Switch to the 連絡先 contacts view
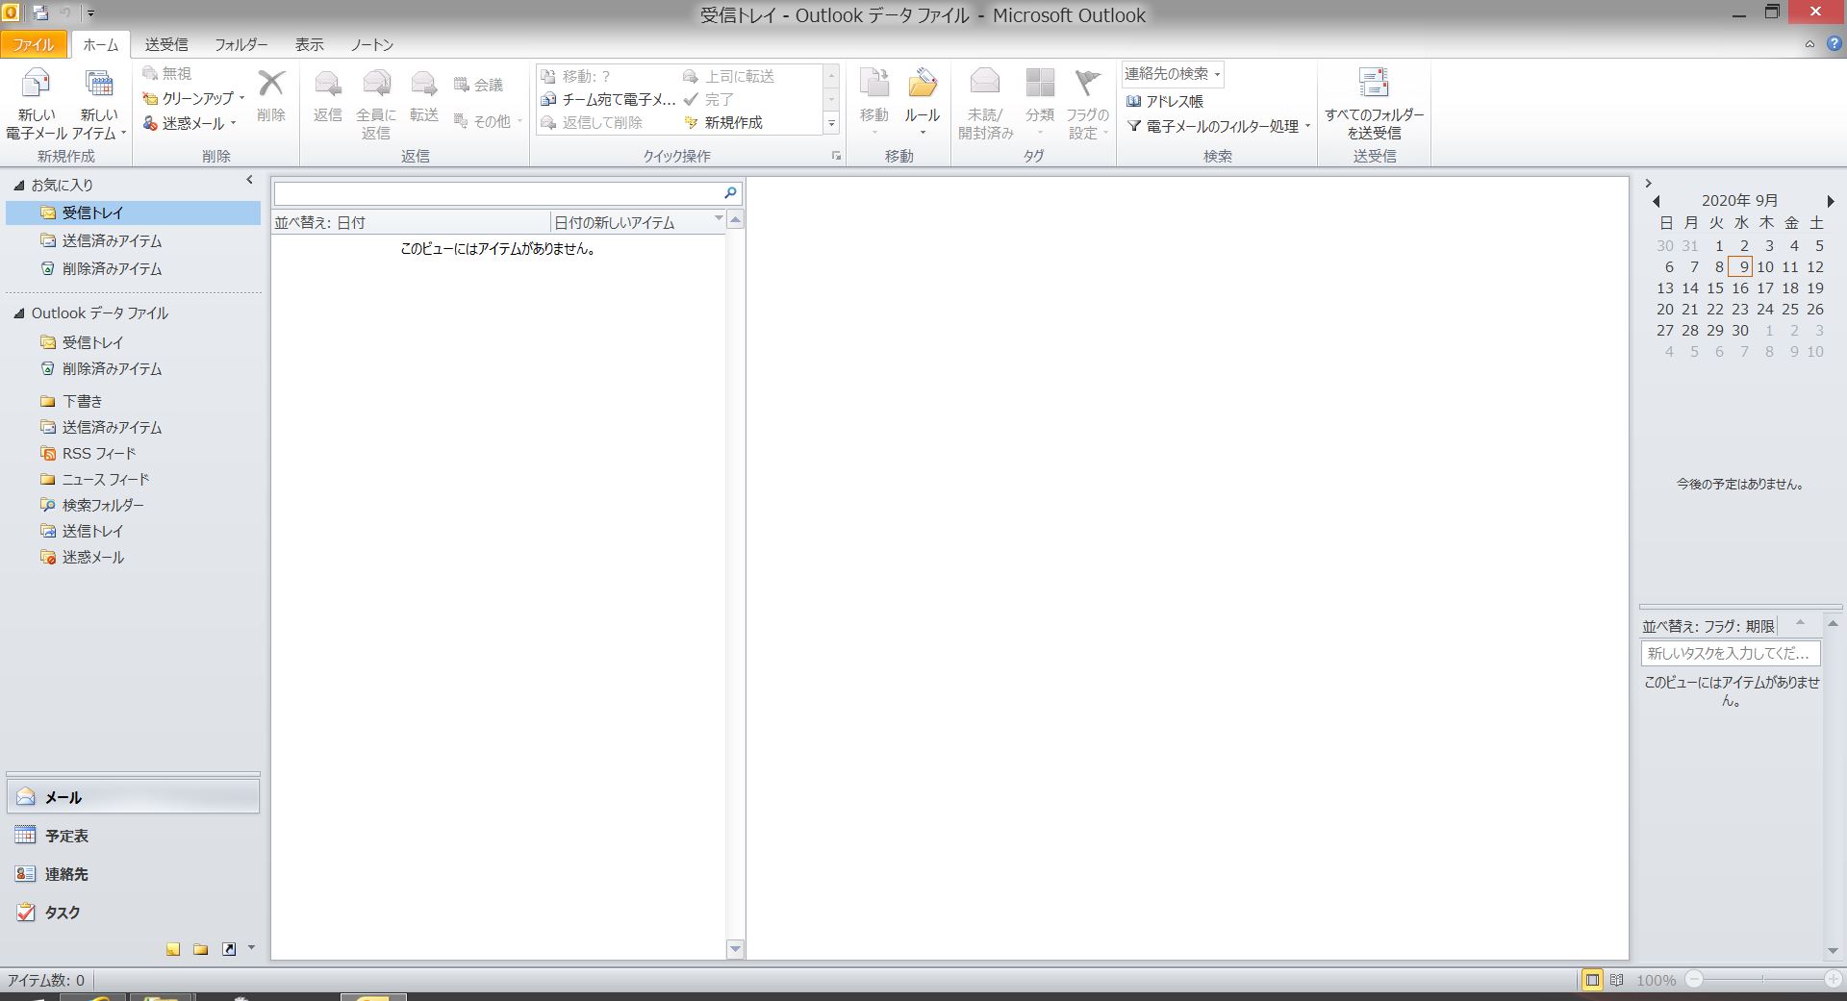This screenshot has width=1847, height=1001. (x=133, y=874)
